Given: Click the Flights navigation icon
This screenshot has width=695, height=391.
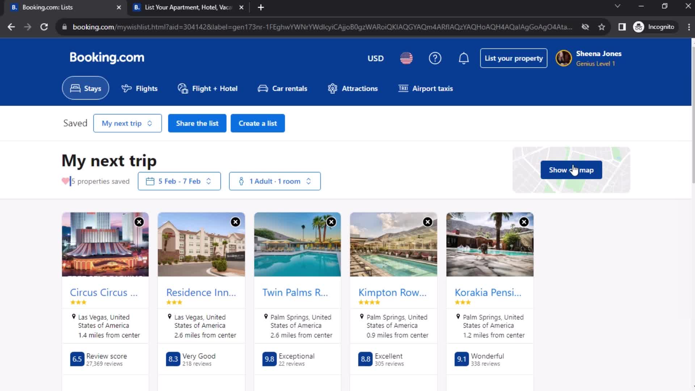Looking at the screenshot, I should pyautogui.click(x=126, y=88).
